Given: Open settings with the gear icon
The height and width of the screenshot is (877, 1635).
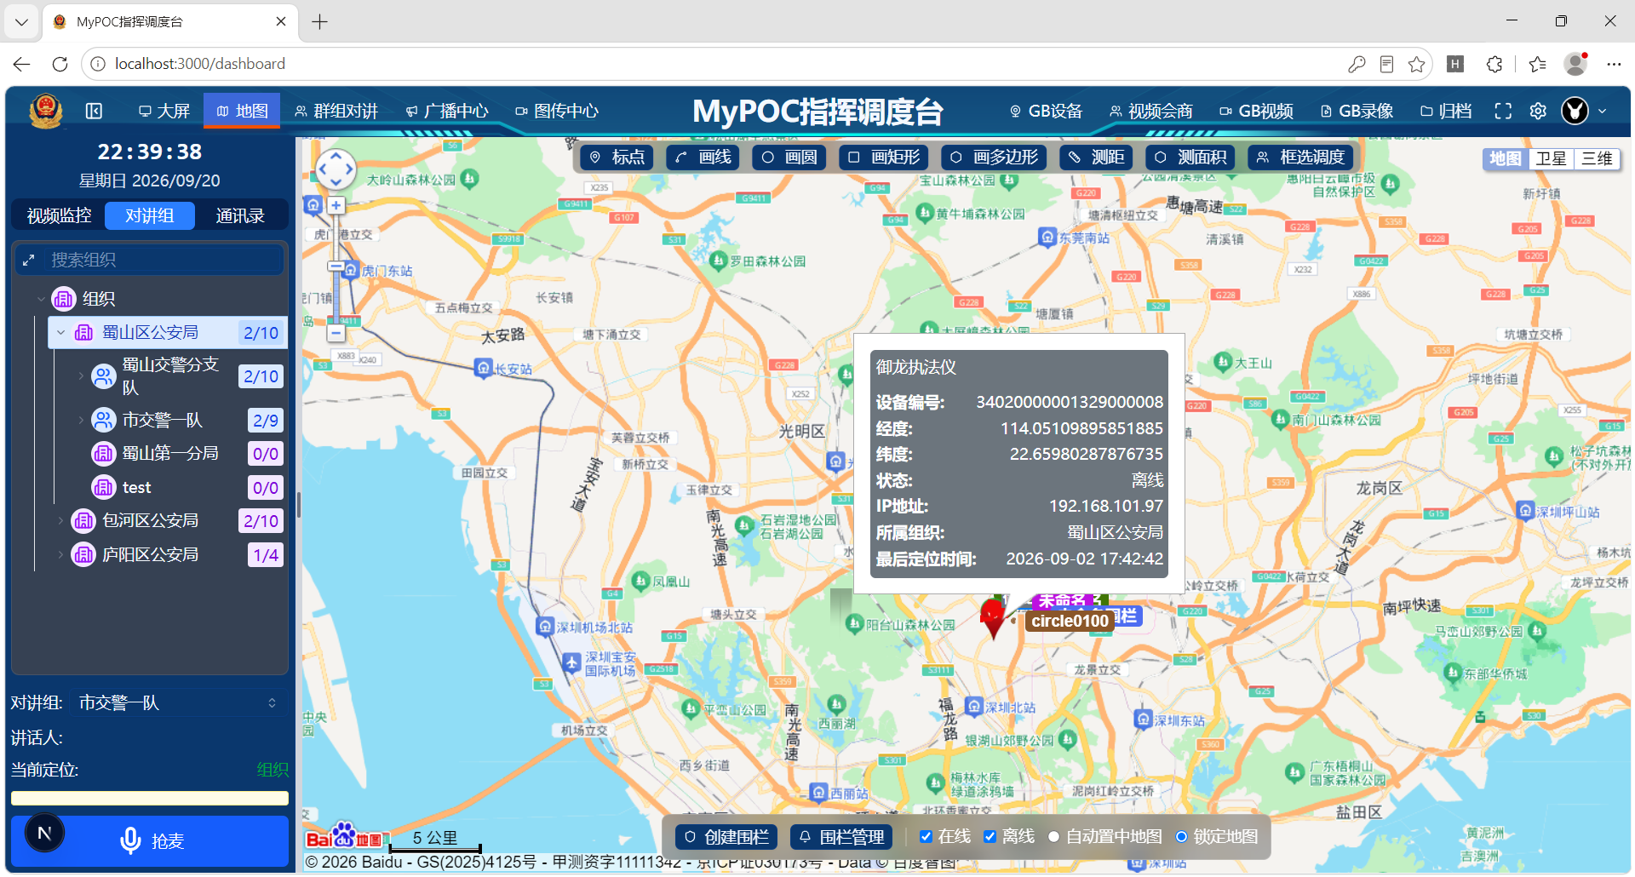Looking at the screenshot, I should (1538, 111).
